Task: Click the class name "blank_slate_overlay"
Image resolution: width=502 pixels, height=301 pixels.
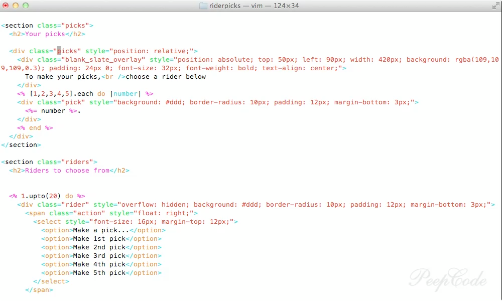Action: pyautogui.click(x=103, y=60)
